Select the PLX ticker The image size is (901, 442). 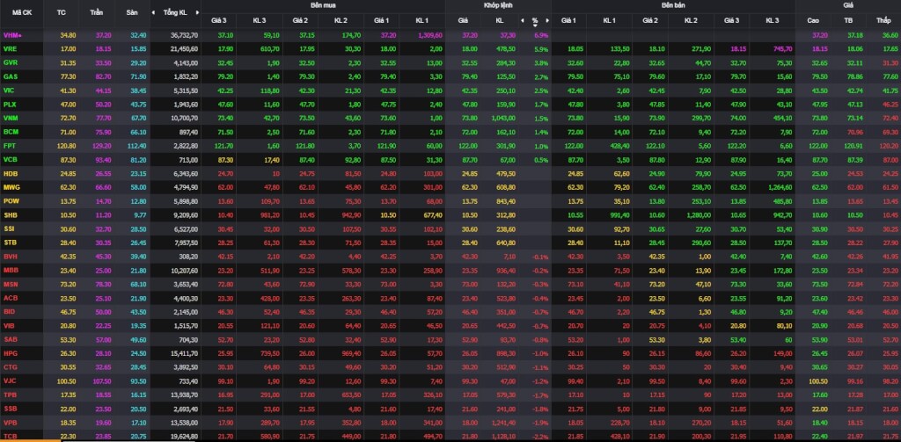tap(9, 104)
